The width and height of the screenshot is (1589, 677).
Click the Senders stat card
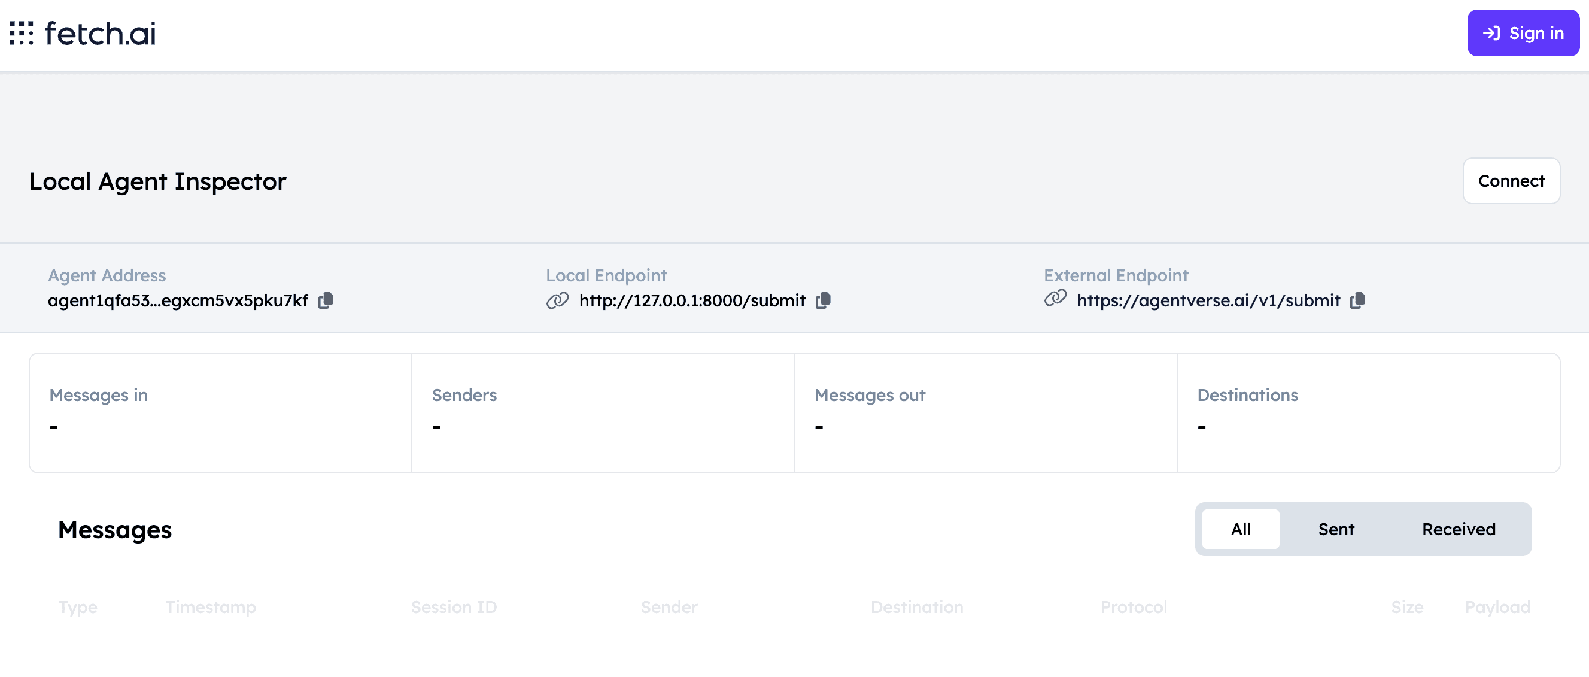(x=603, y=413)
